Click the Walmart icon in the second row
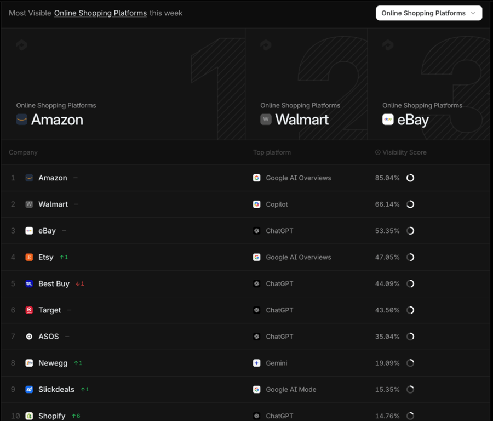The width and height of the screenshot is (493, 421). coord(29,204)
